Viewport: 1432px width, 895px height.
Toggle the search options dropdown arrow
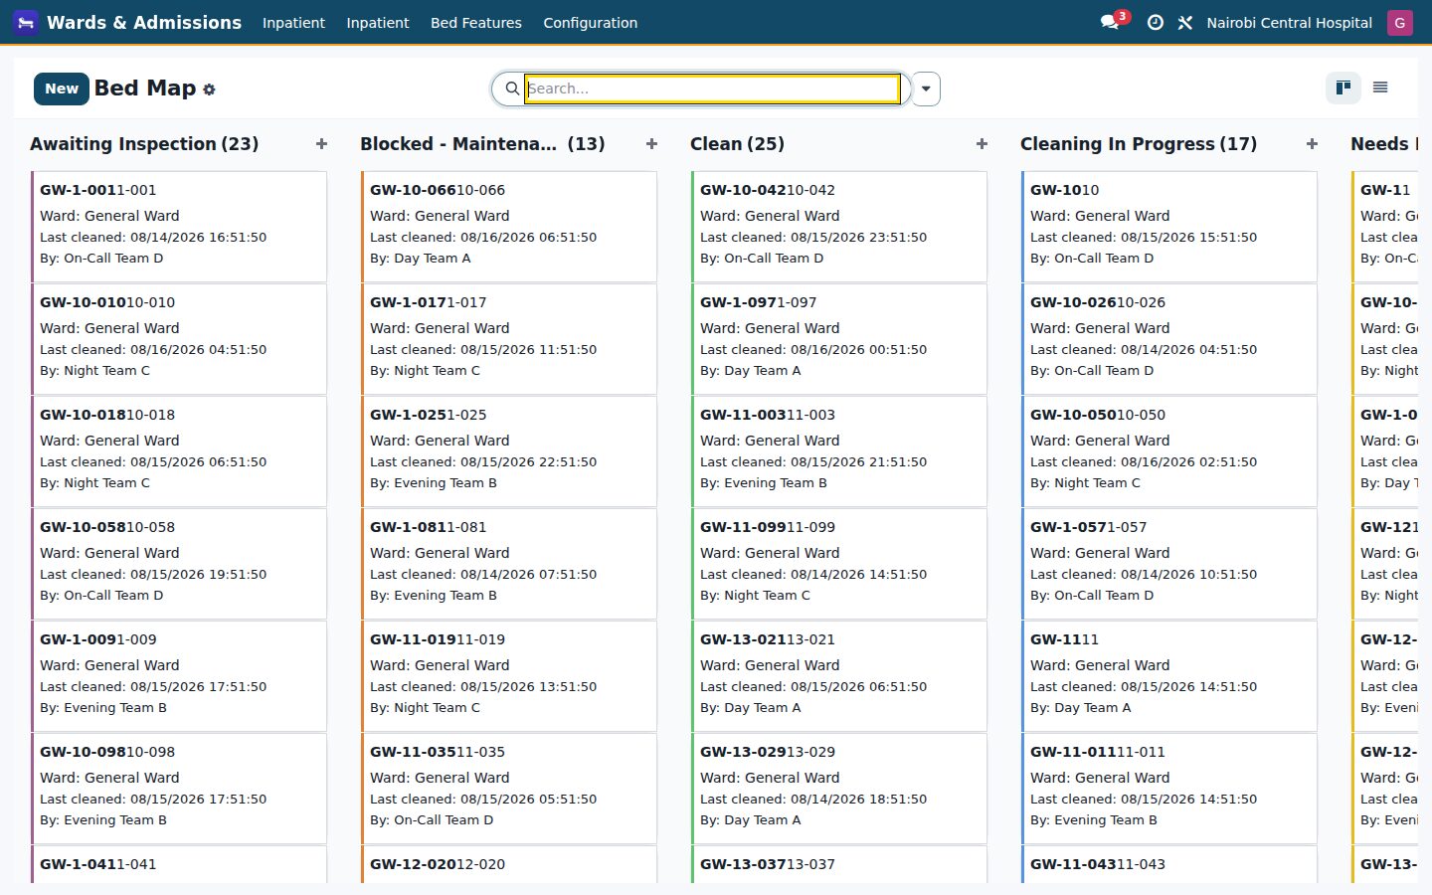(926, 89)
